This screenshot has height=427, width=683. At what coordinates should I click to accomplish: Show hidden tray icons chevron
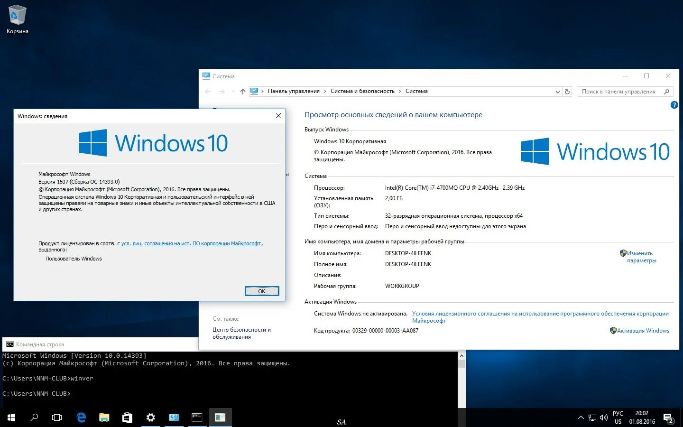coord(581,418)
